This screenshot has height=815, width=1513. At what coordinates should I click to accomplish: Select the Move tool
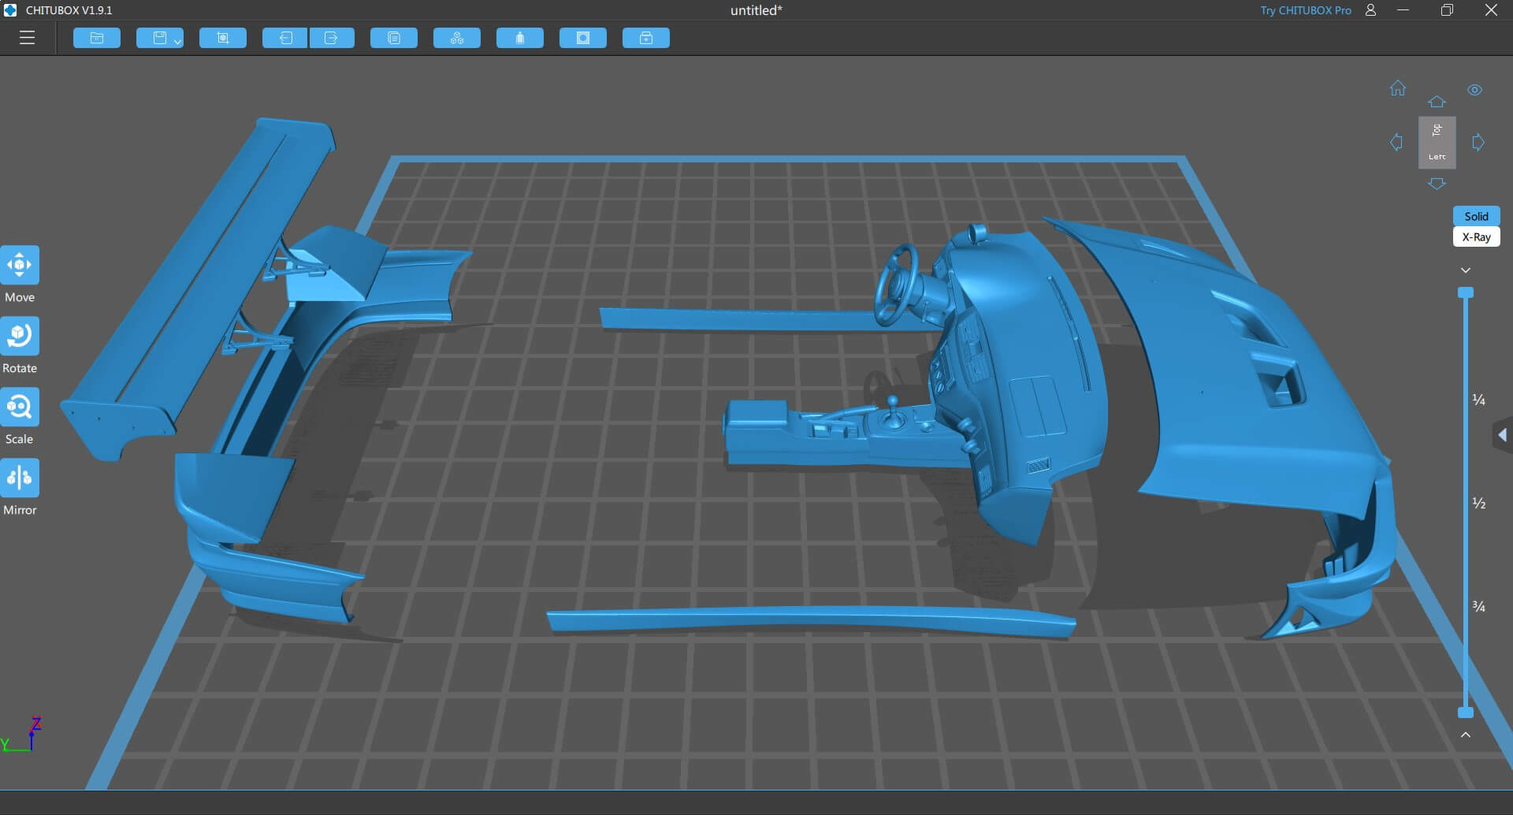coord(20,266)
